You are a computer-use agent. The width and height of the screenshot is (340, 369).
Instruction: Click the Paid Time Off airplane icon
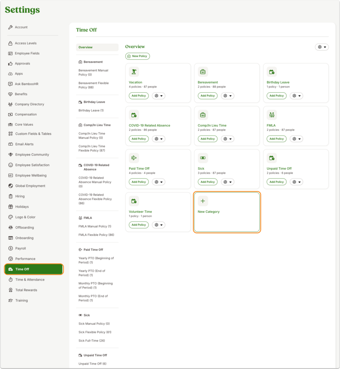134,158
